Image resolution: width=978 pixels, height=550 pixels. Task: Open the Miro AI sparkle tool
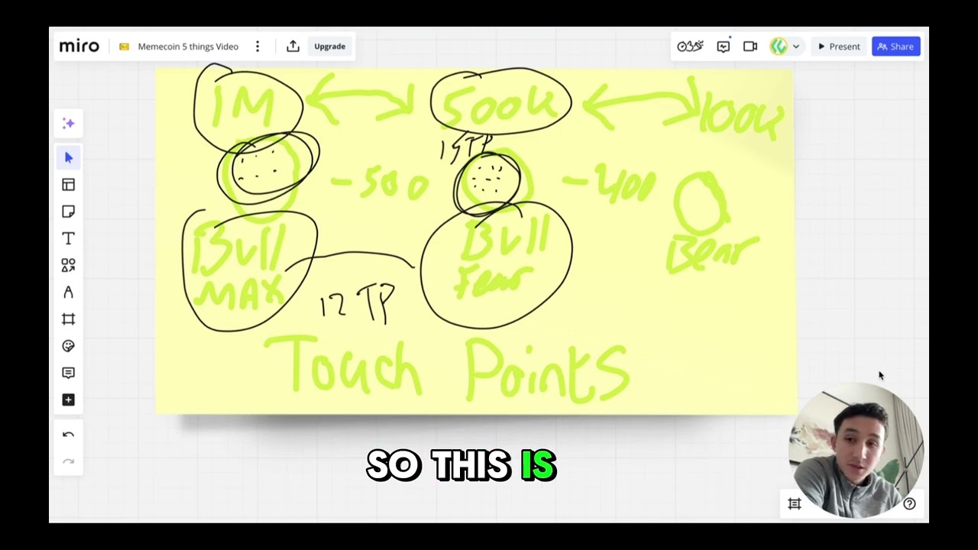[68, 124]
